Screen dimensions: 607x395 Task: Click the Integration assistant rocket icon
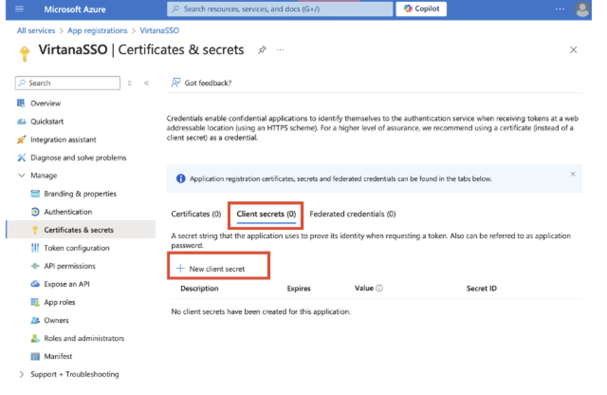pos(21,140)
